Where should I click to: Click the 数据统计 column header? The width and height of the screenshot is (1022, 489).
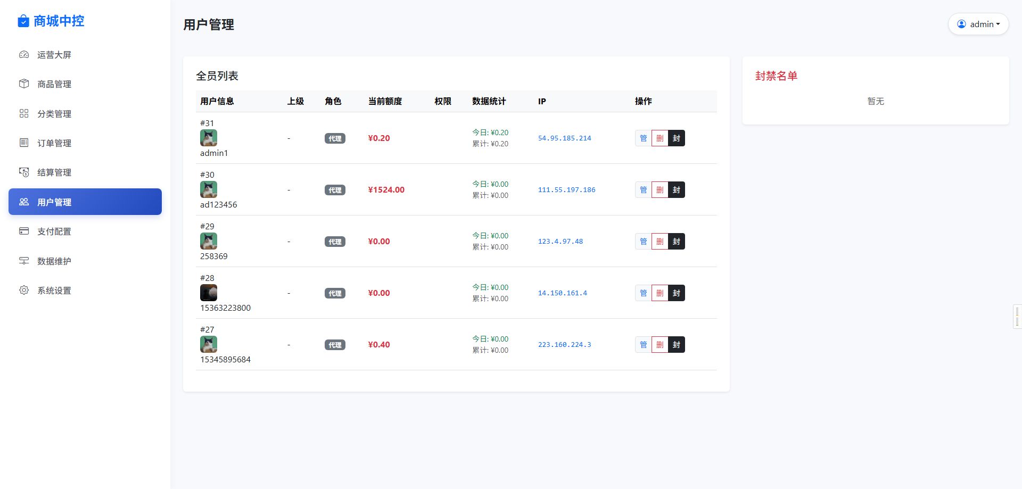[x=489, y=101]
